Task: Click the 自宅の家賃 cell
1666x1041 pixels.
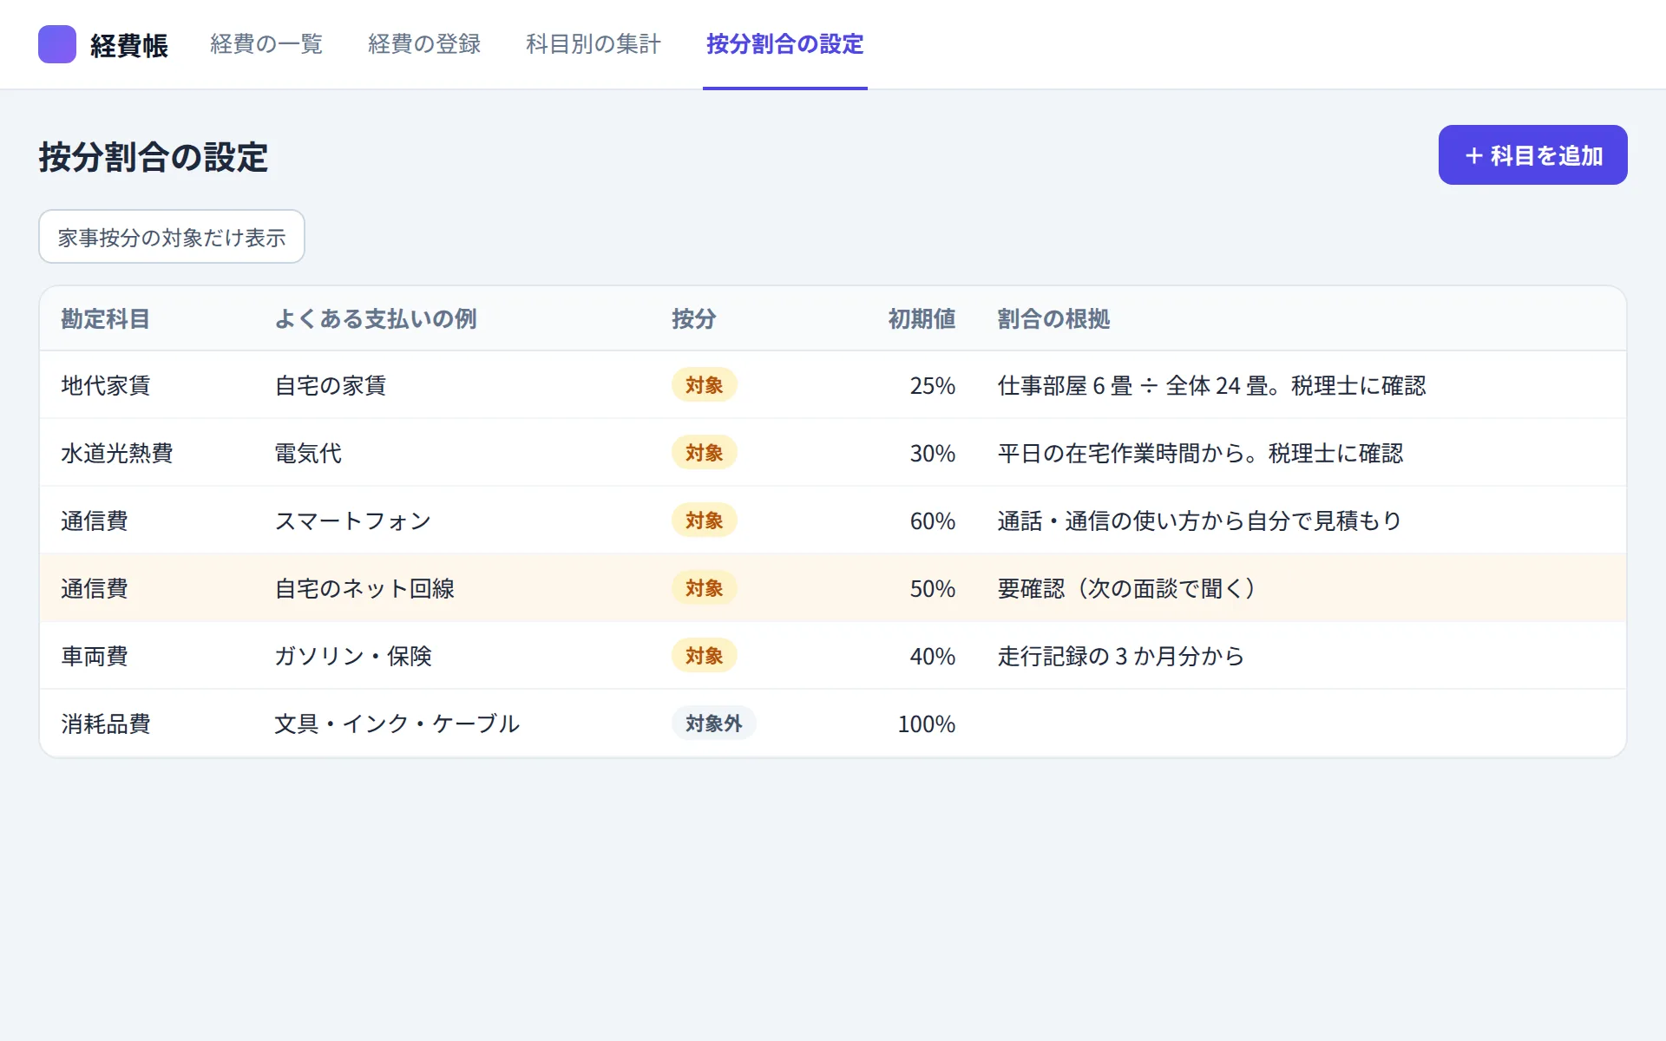Action: 331,385
